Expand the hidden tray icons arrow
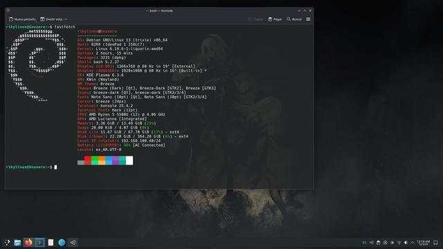The width and height of the screenshot is (443, 249). (x=413, y=243)
